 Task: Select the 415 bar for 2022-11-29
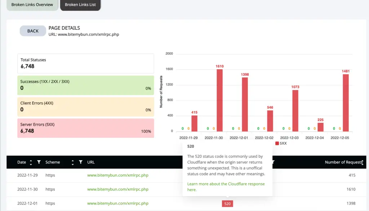coord(194,124)
